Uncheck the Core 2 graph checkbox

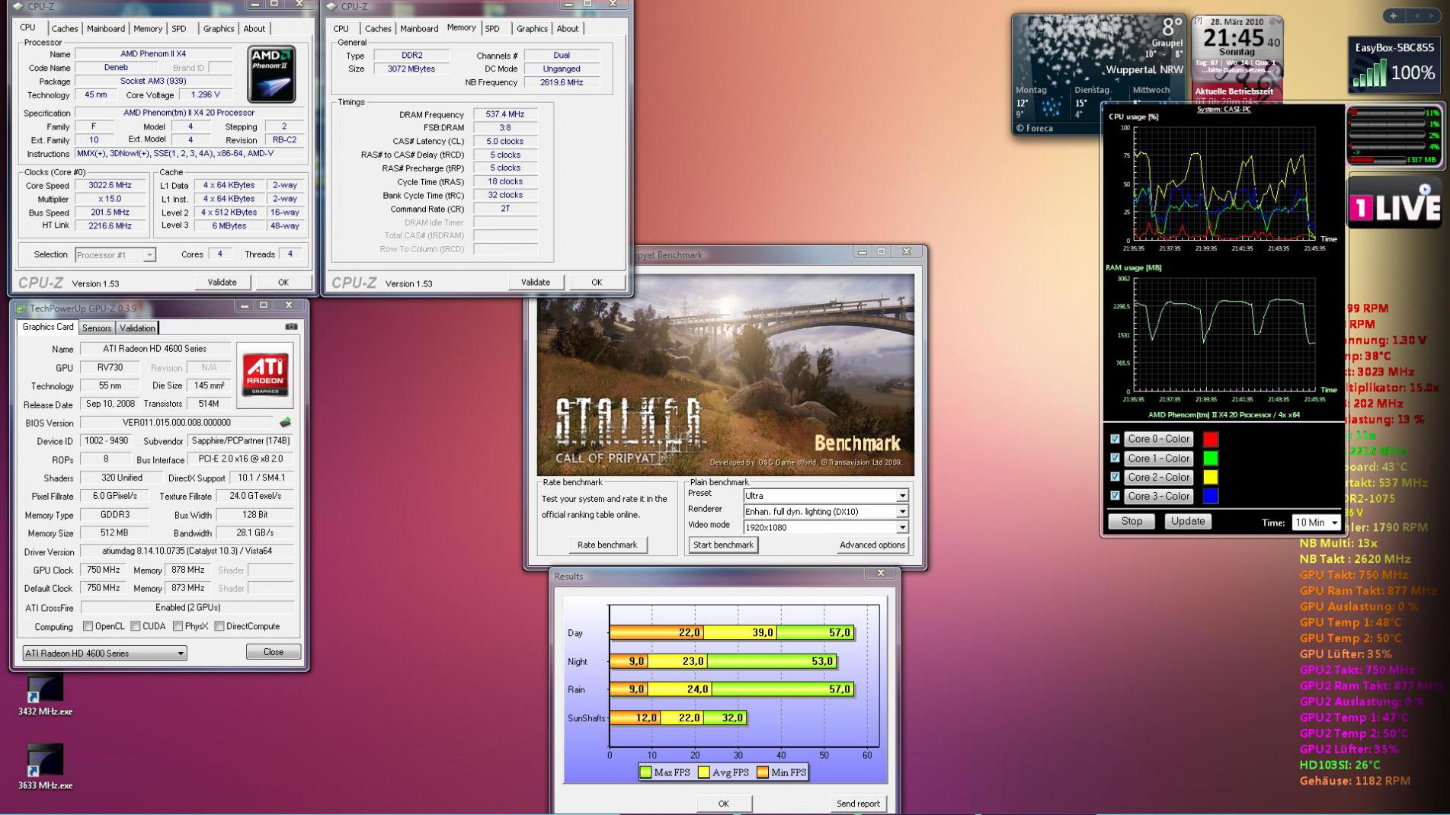tap(1115, 477)
